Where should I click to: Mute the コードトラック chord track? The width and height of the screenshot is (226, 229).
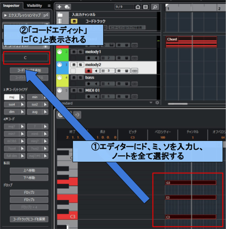tap(74, 21)
